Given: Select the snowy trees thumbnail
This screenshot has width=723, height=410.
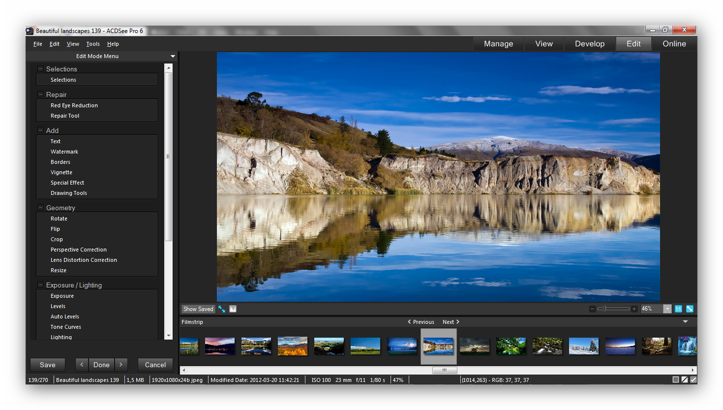Looking at the screenshot, I should pos(583,346).
